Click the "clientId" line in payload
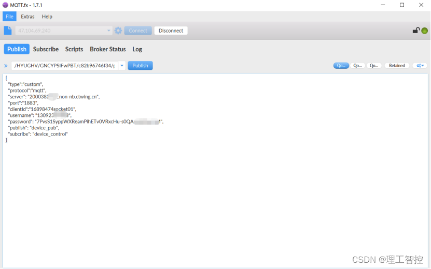The image size is (431, 269). tap(43, 109)
